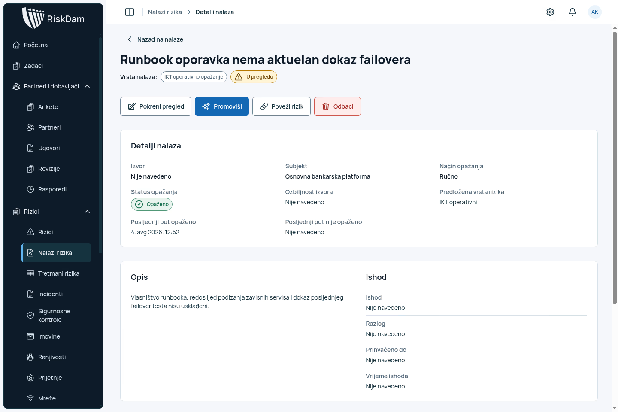Go to Partneri page

tap(56, 127)
